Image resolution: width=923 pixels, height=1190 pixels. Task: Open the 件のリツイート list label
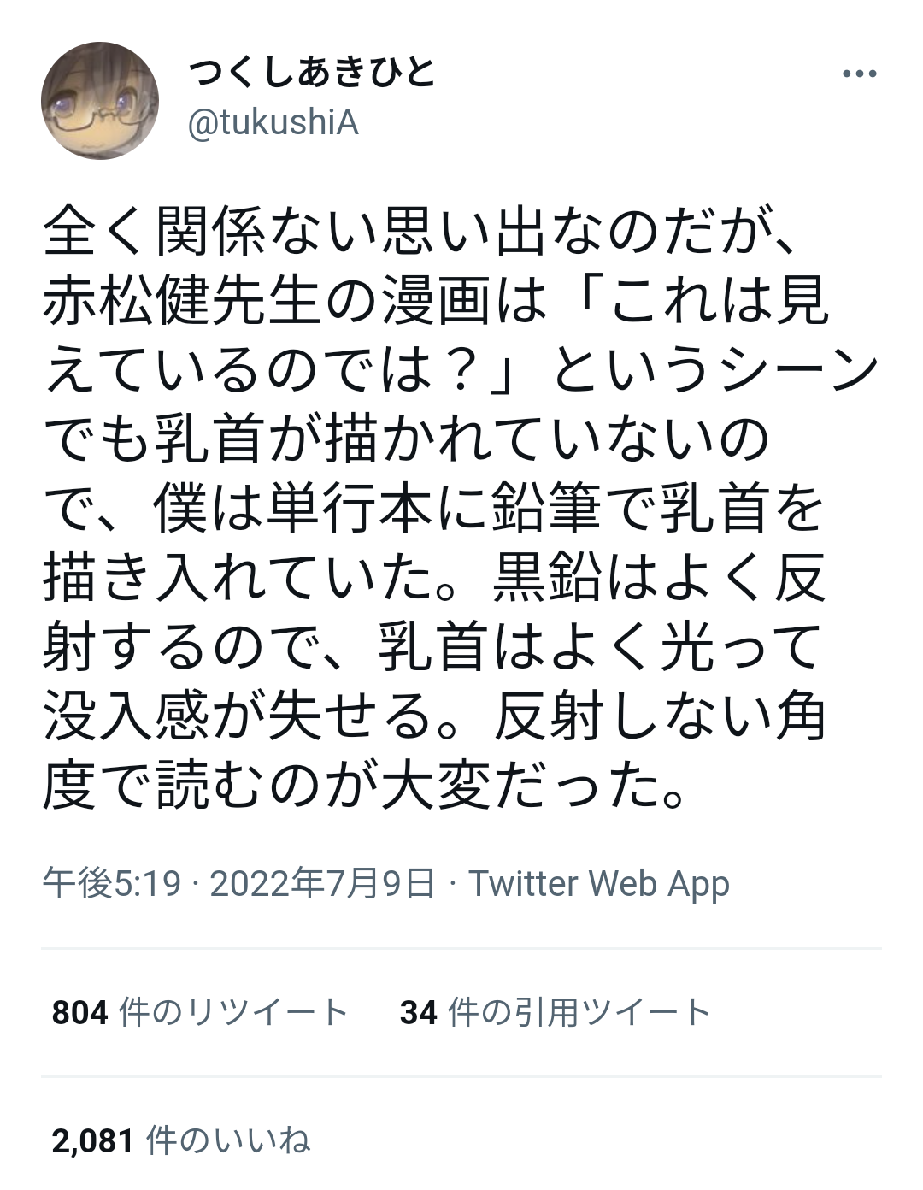click(234, 1013)
